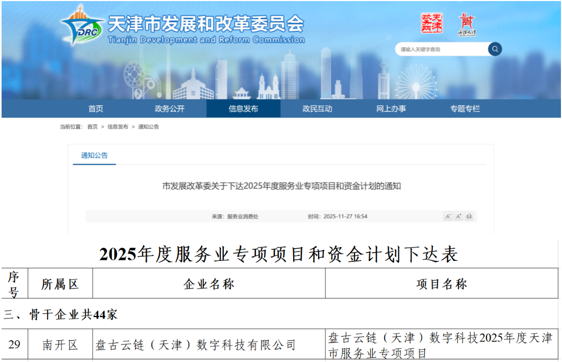
Task: Go to 政民互动 in navigation bar
Action: pyautogui.click(x=318, y=108)
